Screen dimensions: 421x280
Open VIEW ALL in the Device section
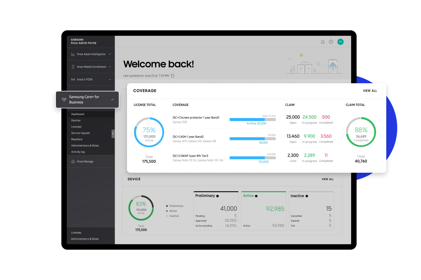pos(327,179)
